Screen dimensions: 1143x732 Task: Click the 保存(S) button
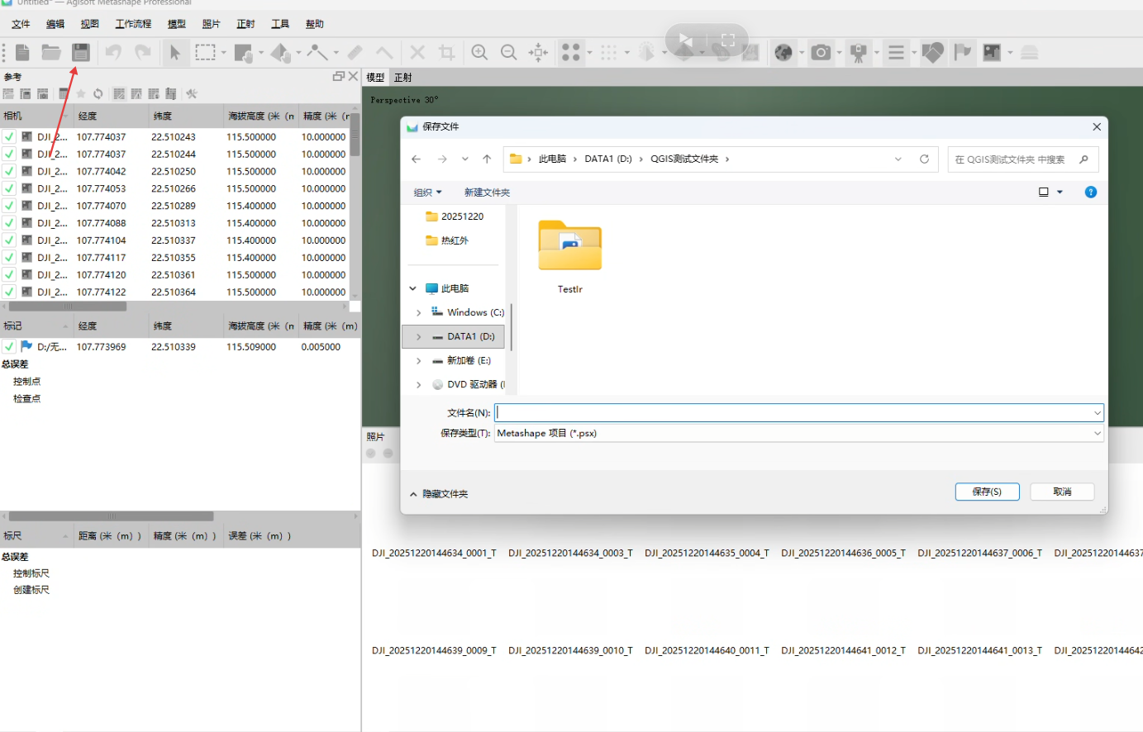[x=987, y=492]
